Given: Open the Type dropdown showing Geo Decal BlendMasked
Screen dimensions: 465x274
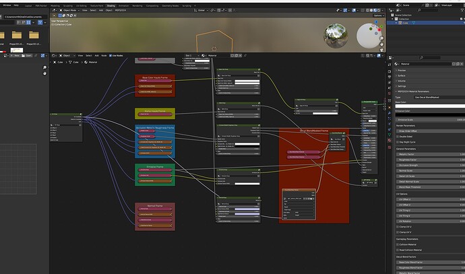Looking at the screenshot, I should pos(439,97).
